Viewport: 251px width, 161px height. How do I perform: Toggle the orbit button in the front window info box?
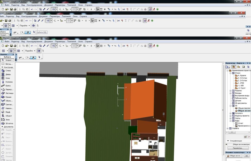[x=33, y=58]
